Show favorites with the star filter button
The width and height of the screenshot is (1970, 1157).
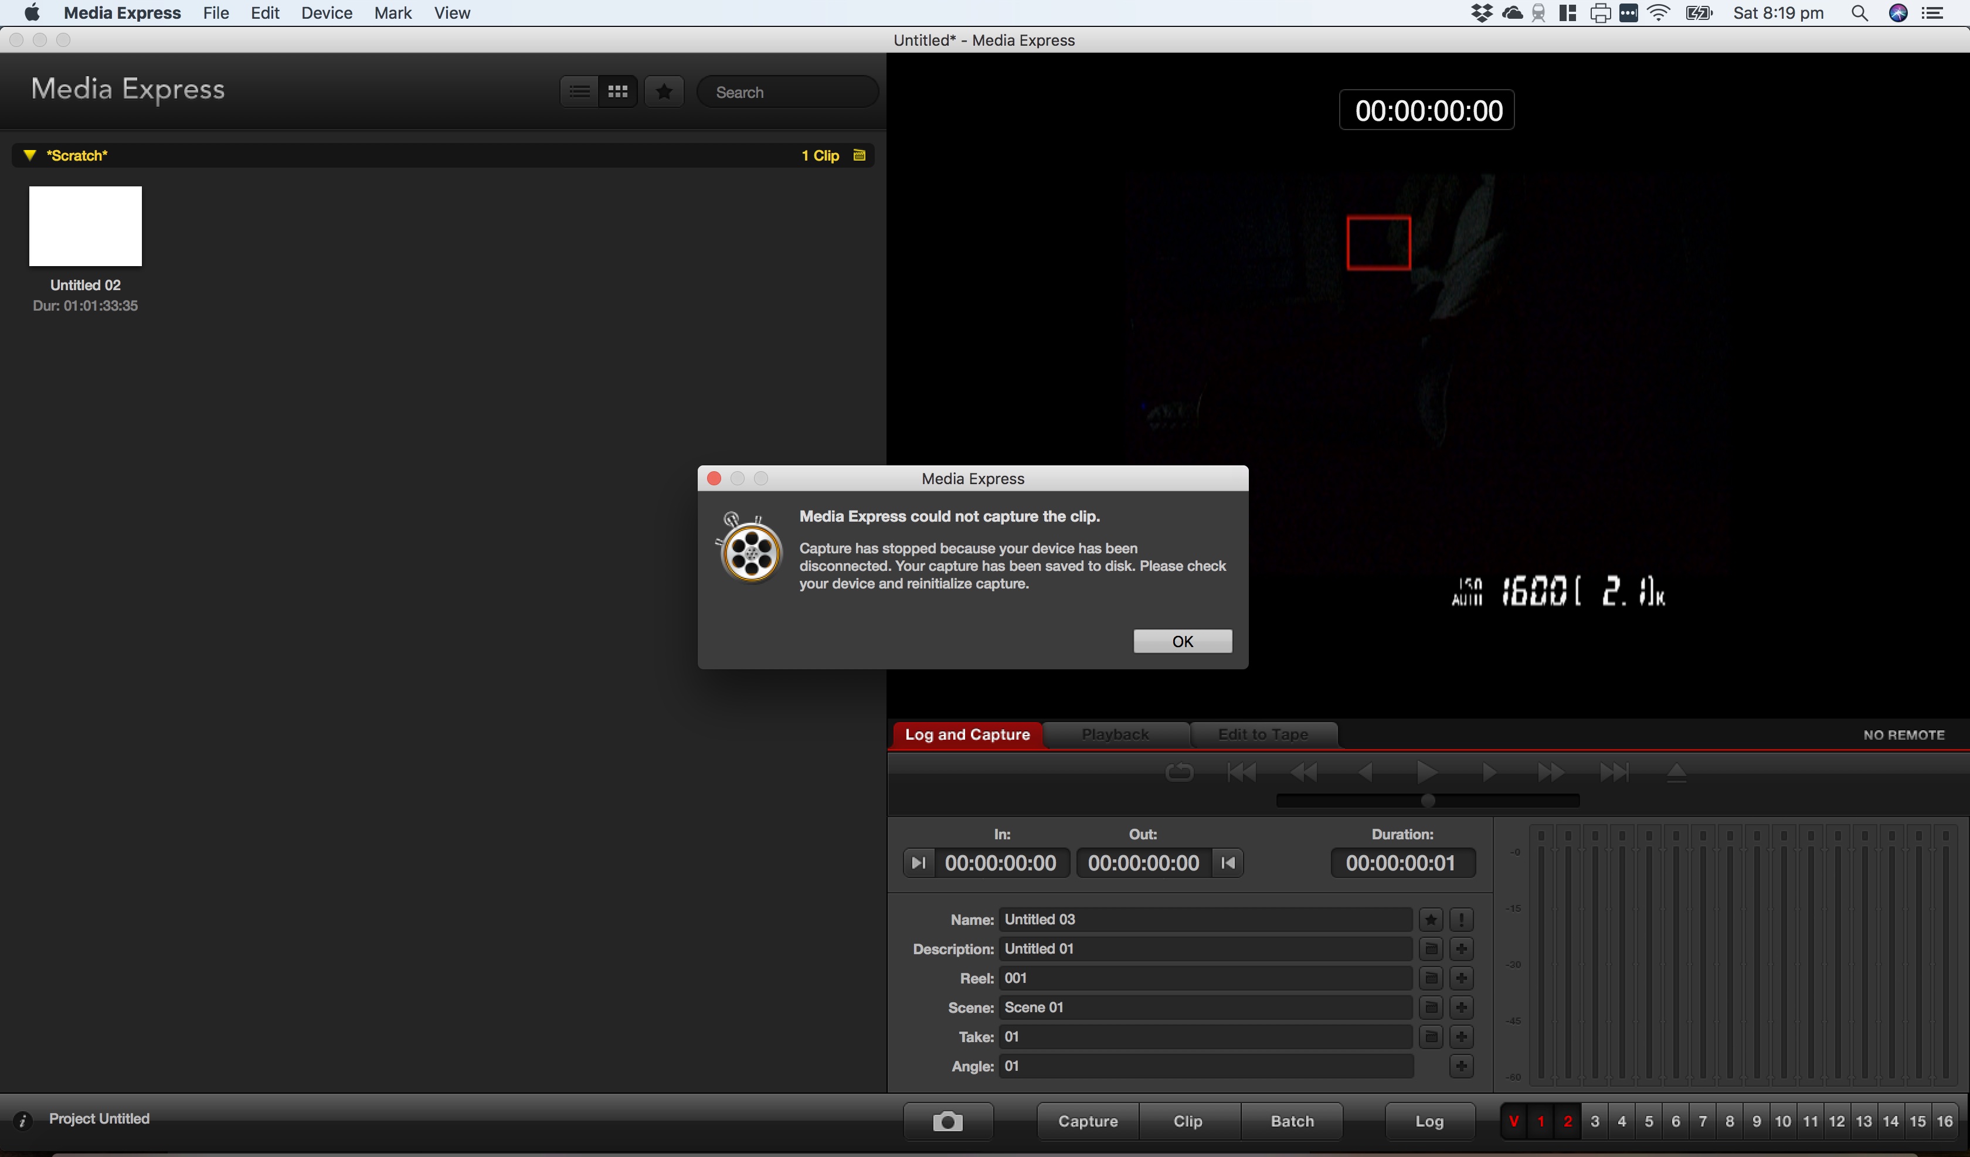(664, 91)
